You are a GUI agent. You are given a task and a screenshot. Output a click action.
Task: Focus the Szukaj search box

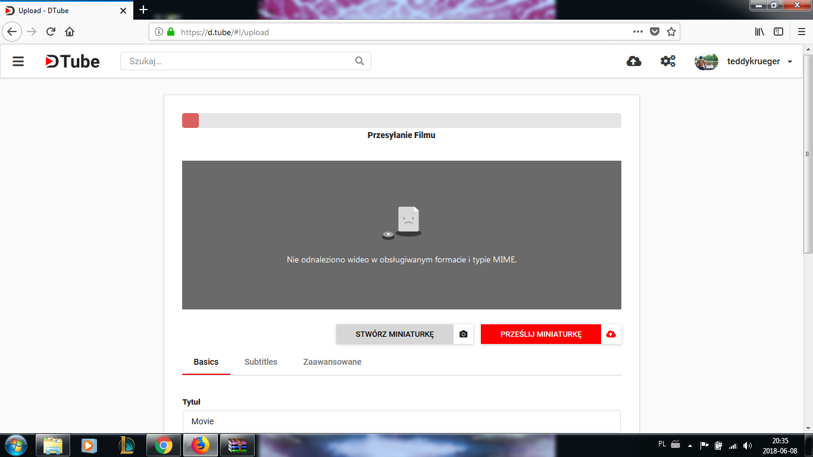tap(246, 61)
